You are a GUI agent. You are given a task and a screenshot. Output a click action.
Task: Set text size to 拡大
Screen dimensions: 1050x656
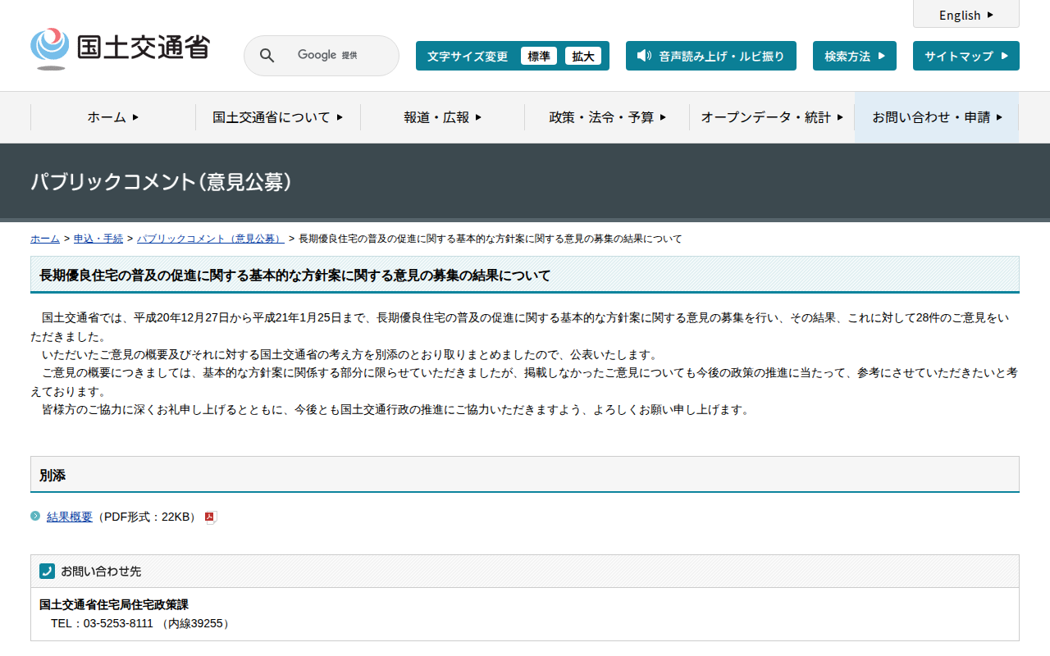(x=582, y=56)
